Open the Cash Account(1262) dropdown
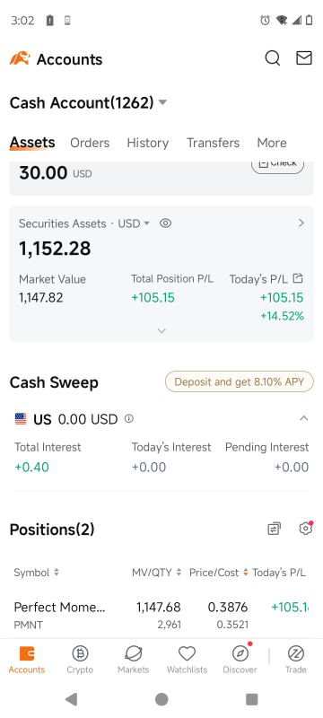This screenshot has height=718, width=323. click(x=88, y=102)
